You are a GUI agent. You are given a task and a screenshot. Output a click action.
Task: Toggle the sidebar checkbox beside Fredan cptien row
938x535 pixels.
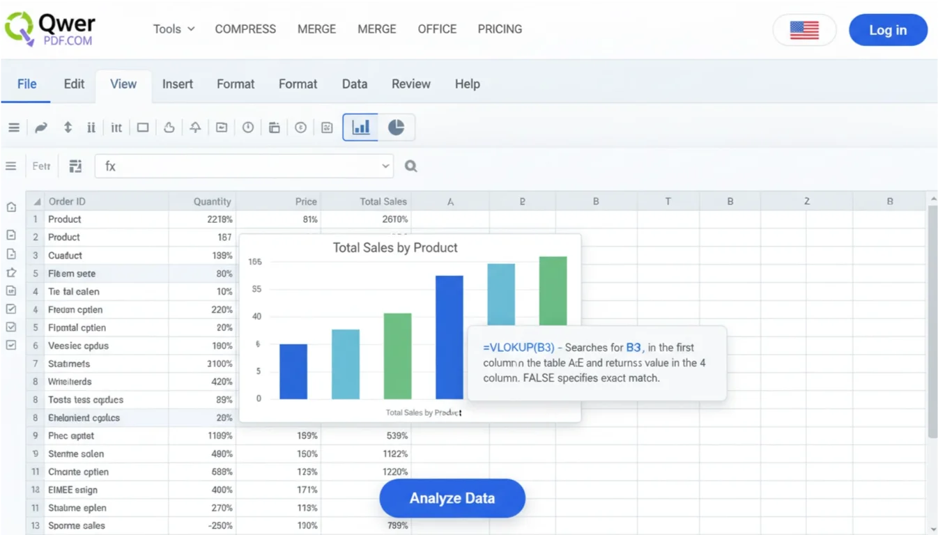pos(11,309)
